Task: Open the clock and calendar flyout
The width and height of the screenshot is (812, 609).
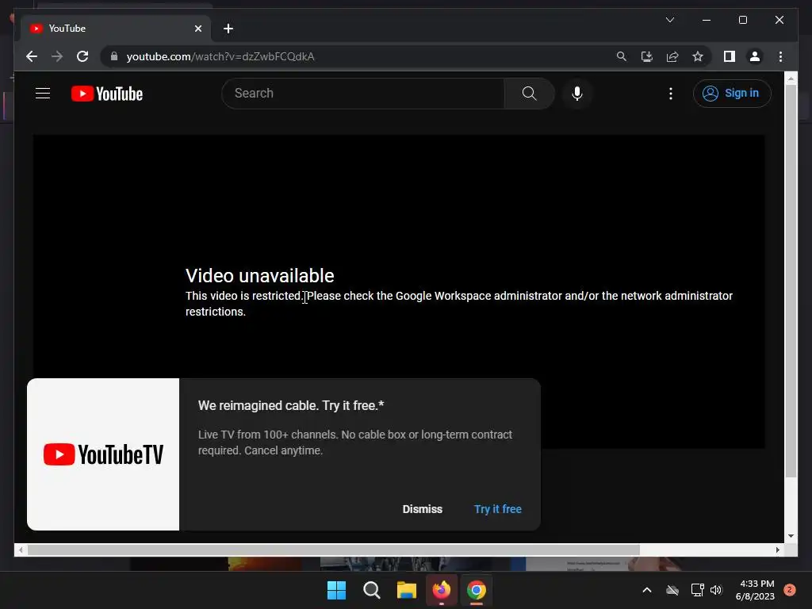Action: click(755, 590)
